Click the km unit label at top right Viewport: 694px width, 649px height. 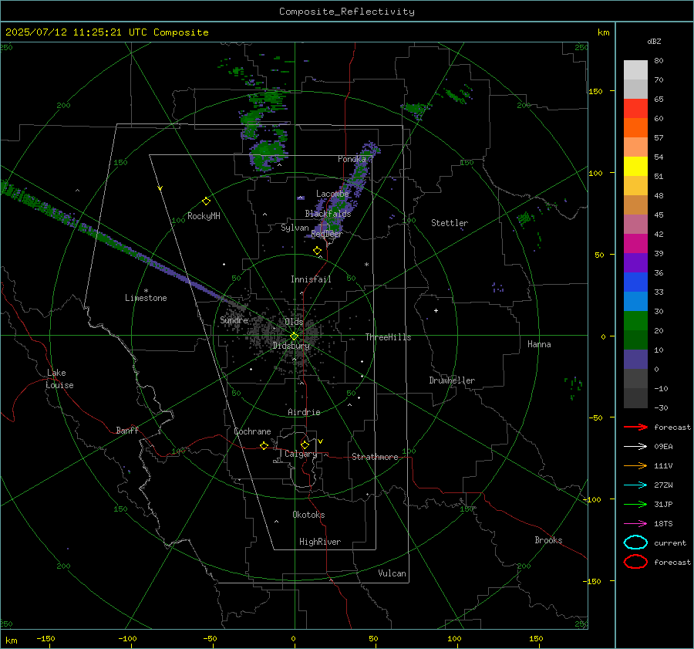pyautogui.click(x=603, y=32)
